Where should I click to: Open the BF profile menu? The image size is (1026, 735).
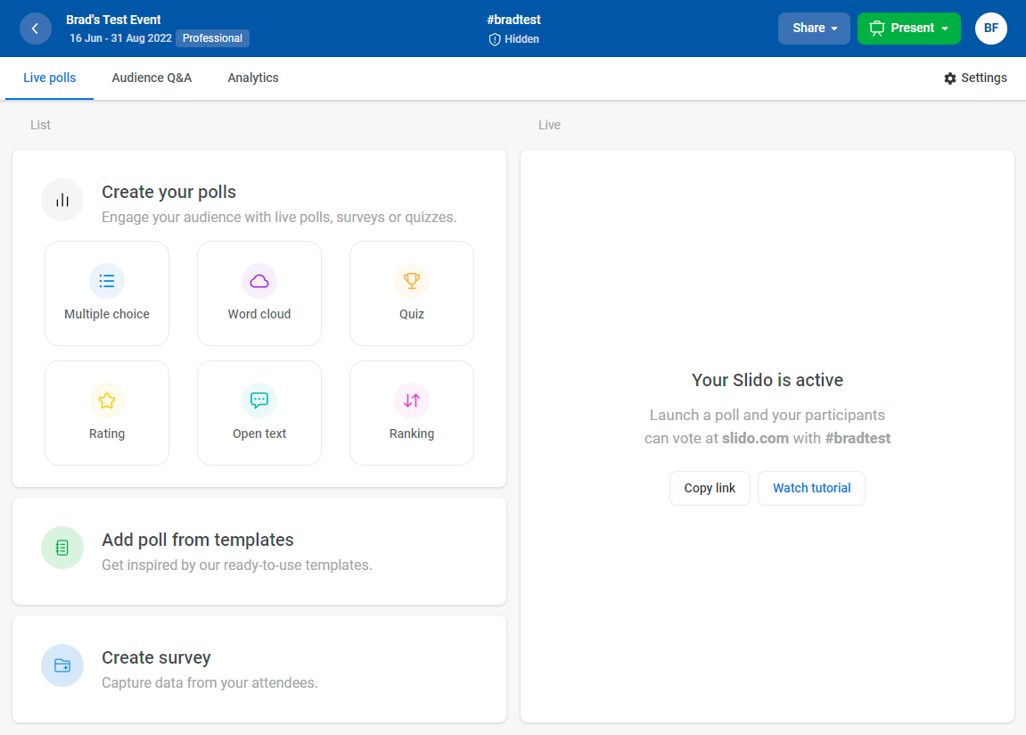click(x=990, y=28)
